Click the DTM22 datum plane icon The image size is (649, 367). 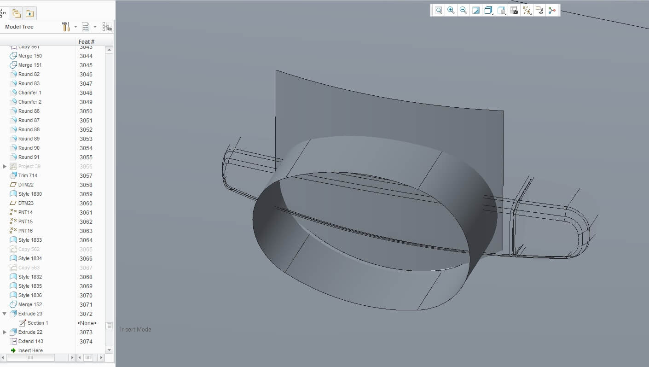pyautogui.click(x=13, y=185)
